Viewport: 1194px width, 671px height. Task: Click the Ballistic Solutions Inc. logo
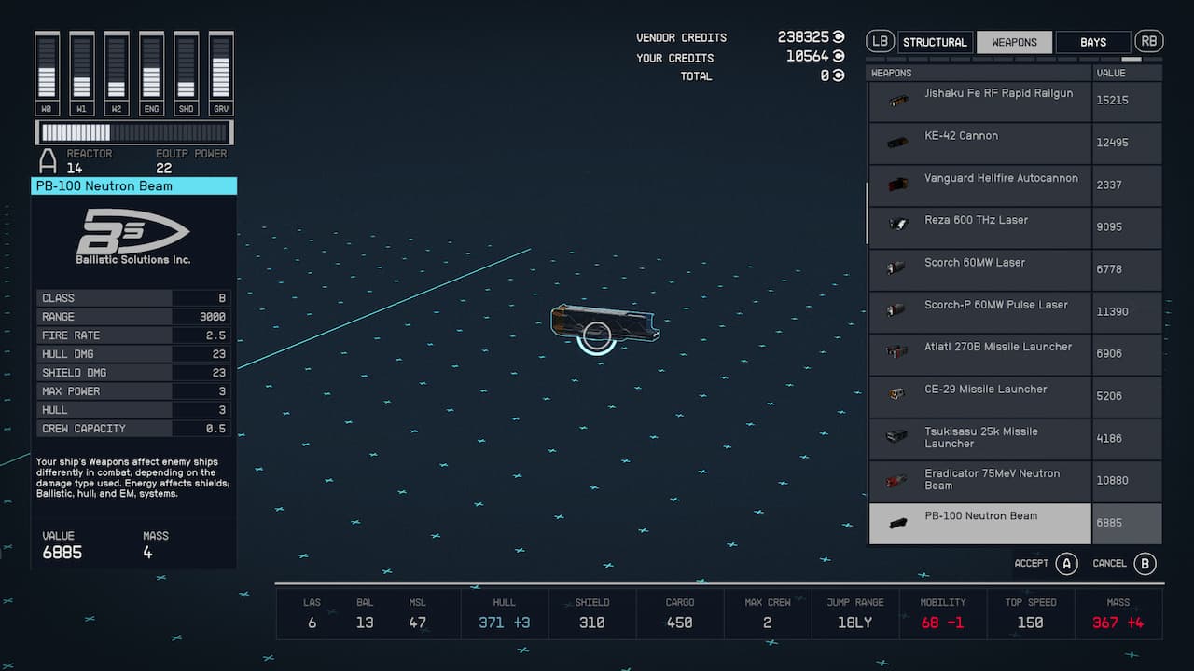tap(133, 237)
